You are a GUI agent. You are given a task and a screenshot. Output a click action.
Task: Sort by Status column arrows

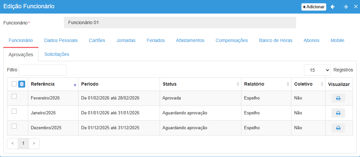click(238, 84)
